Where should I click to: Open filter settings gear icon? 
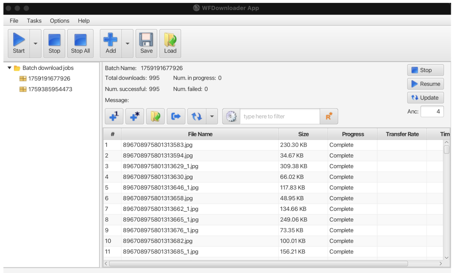coord(231,116)
